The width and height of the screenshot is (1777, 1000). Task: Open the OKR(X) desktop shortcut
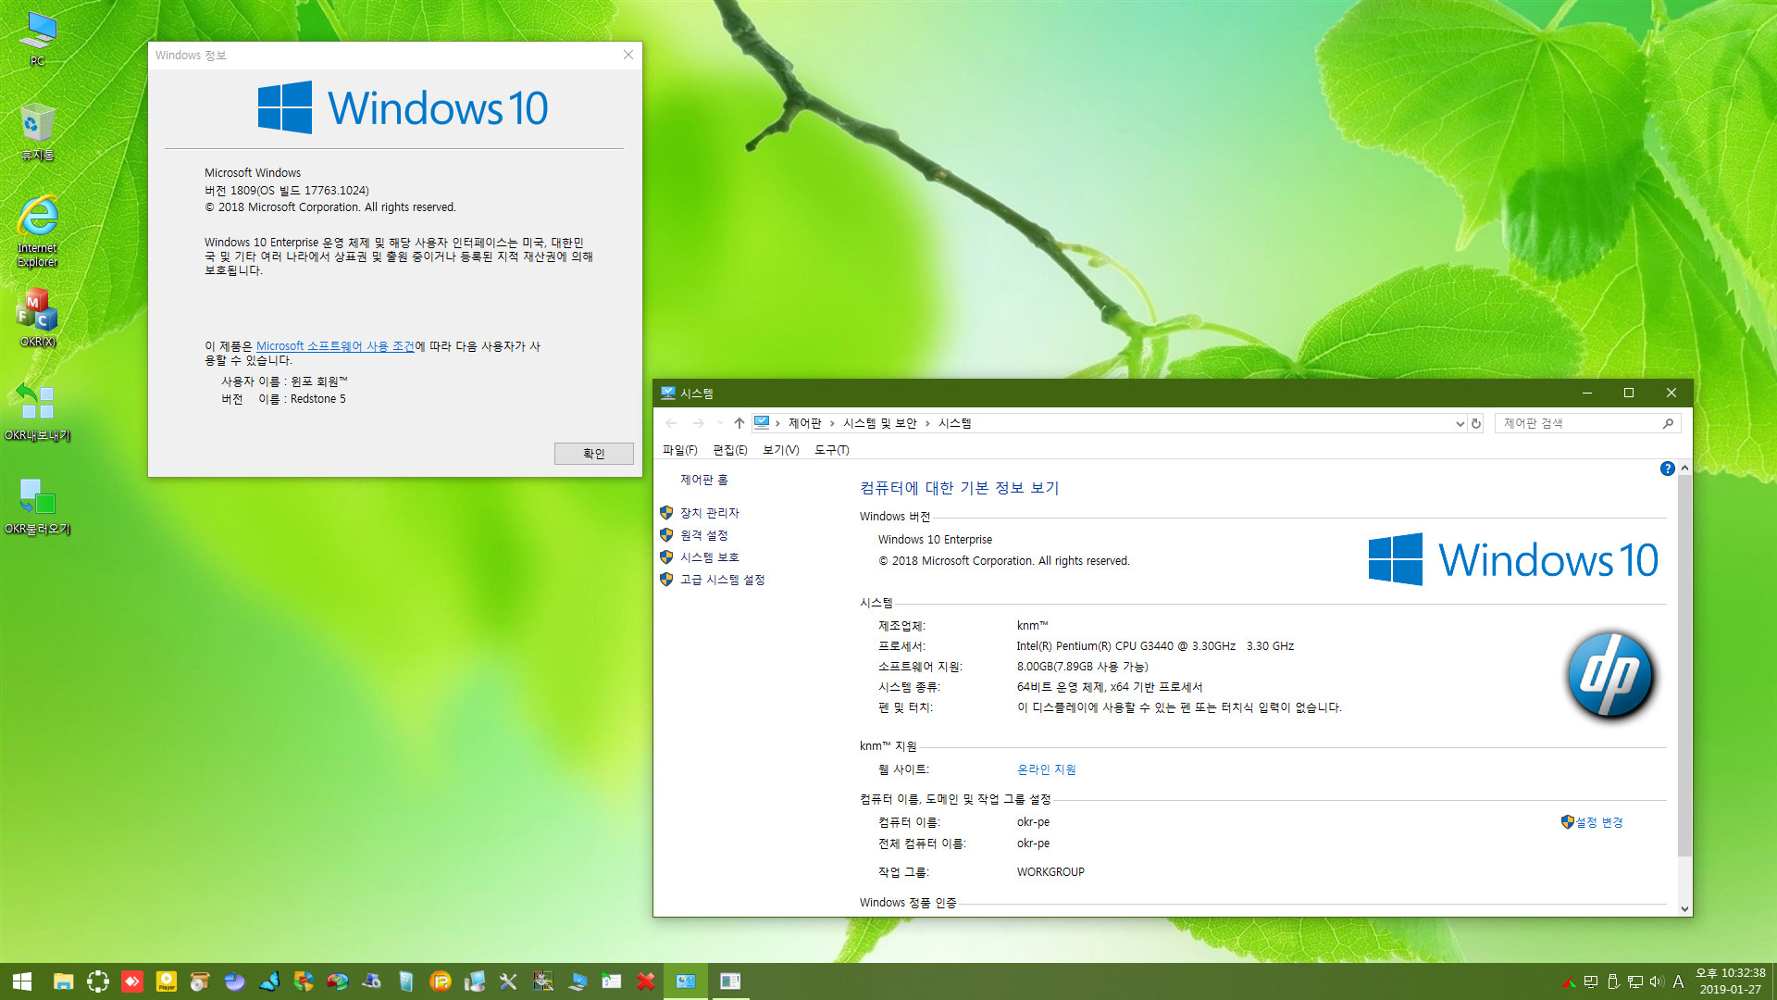coord(37,318)
